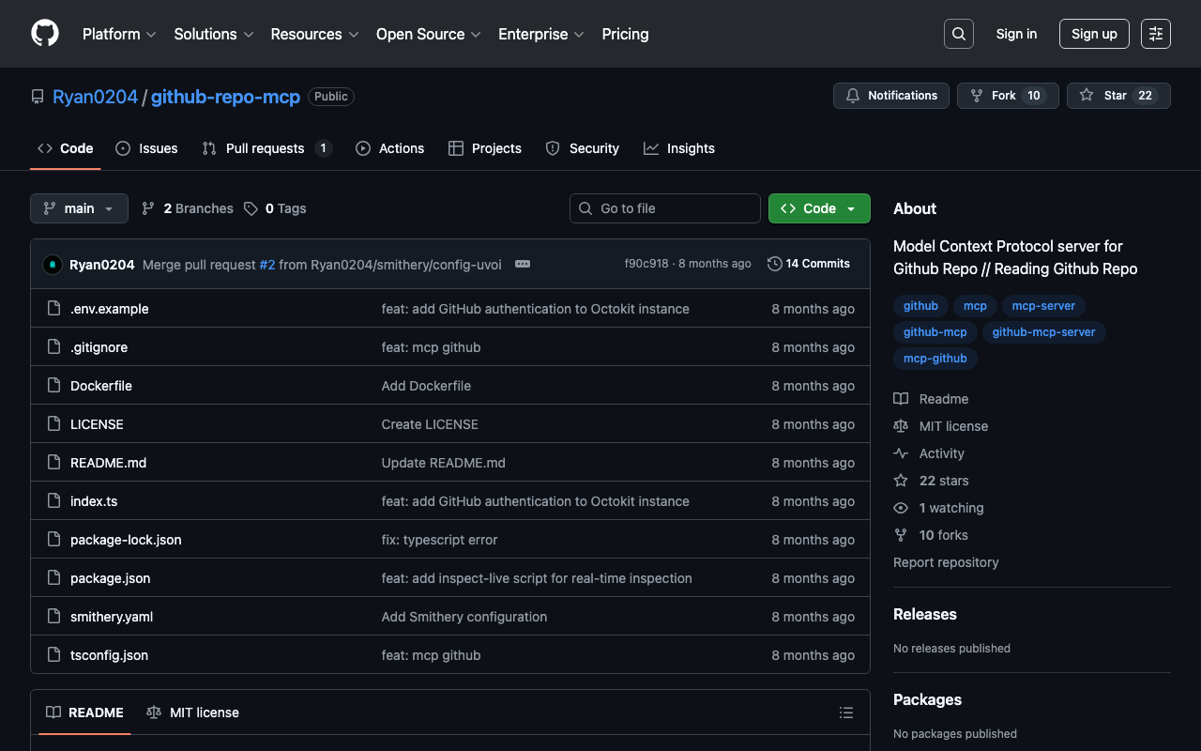Open the search magnifier icon

(958, 34)
